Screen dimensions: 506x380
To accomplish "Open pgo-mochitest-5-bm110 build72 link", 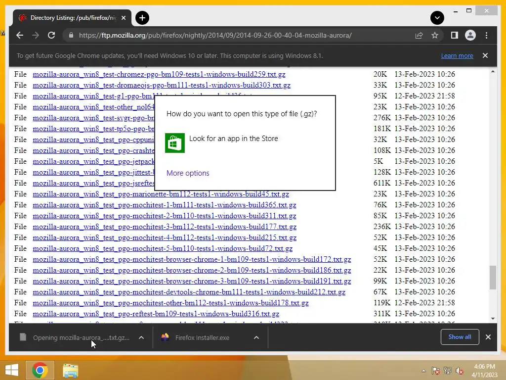I will point(163,248).
